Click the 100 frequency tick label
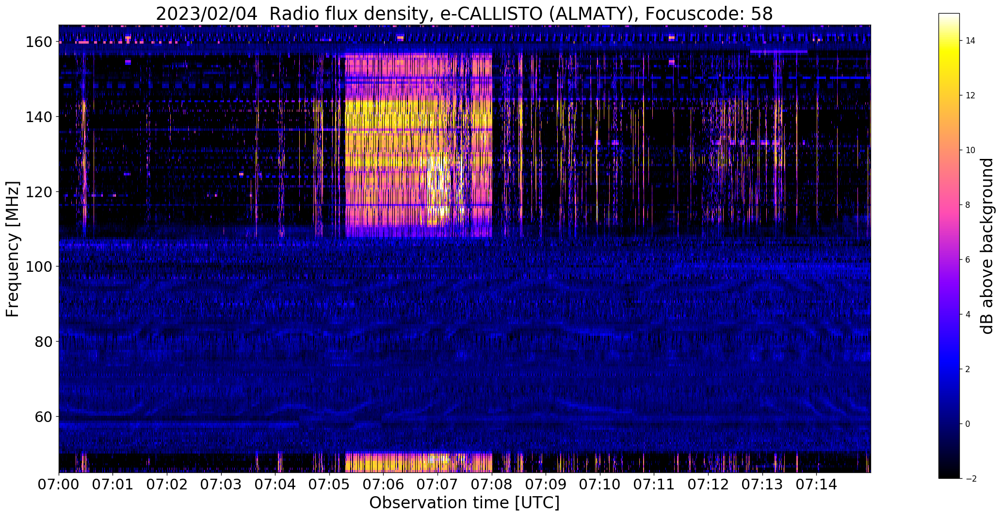The height and width of the screenshot is (517, 1002). click(x=39, y=266)
